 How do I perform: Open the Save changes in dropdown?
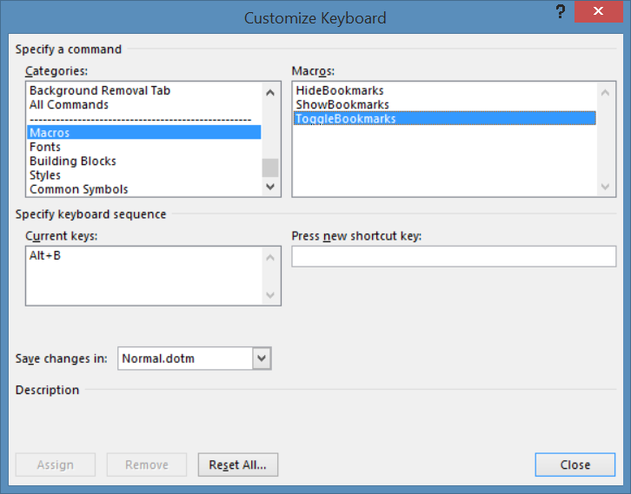click(x=262, y=359)
